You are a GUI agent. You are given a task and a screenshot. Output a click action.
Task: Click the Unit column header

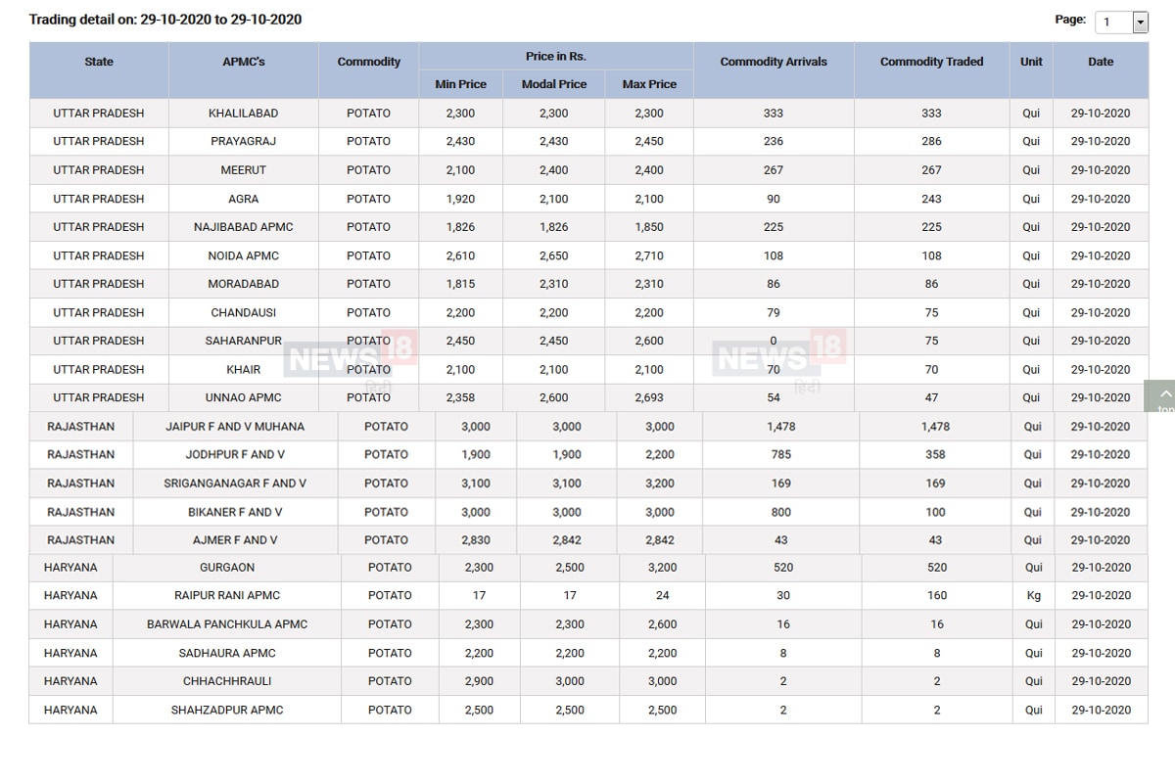pyautogui.click(x=1031, y=70)
